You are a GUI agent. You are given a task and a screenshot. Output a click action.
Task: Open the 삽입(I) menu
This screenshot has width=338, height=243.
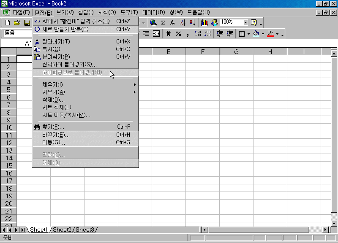coord(86,13)
